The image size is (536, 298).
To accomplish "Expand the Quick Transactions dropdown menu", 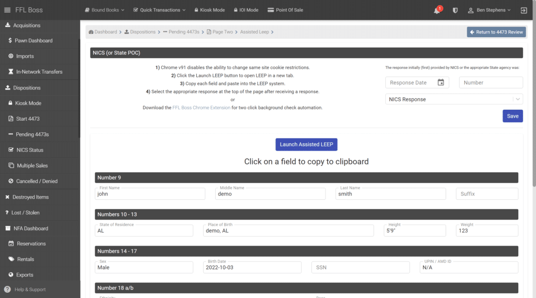I will (x=160, y=10).
